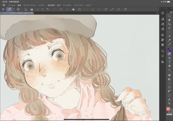Redo the last undone action

pyautogui.click(x=54, y=9)
